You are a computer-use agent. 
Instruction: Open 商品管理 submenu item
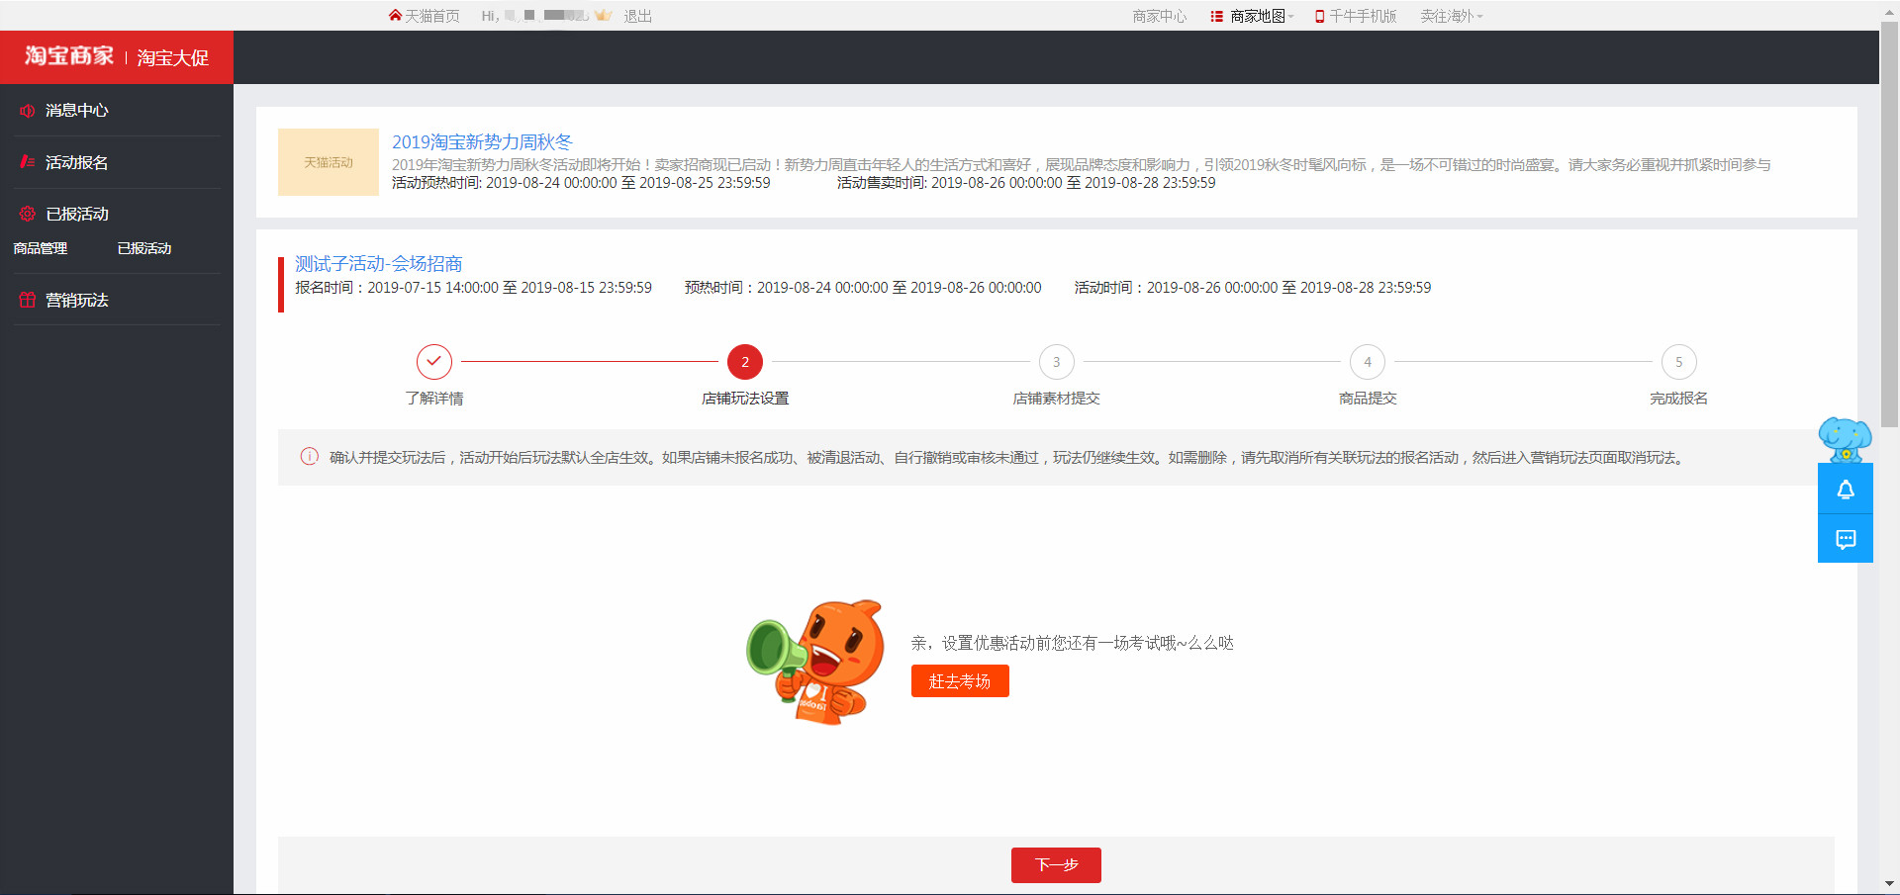41,248
